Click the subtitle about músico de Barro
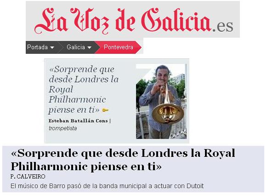The image size is (267, 196). [107, 186]
